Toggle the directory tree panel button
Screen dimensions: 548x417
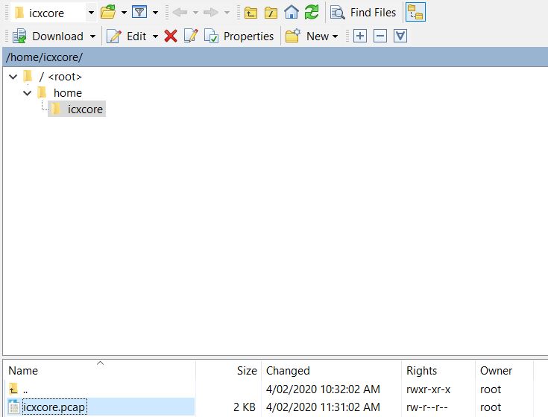[x=415, y=12]
